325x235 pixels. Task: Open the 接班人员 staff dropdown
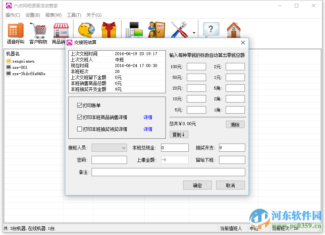(x=109, y=147)
